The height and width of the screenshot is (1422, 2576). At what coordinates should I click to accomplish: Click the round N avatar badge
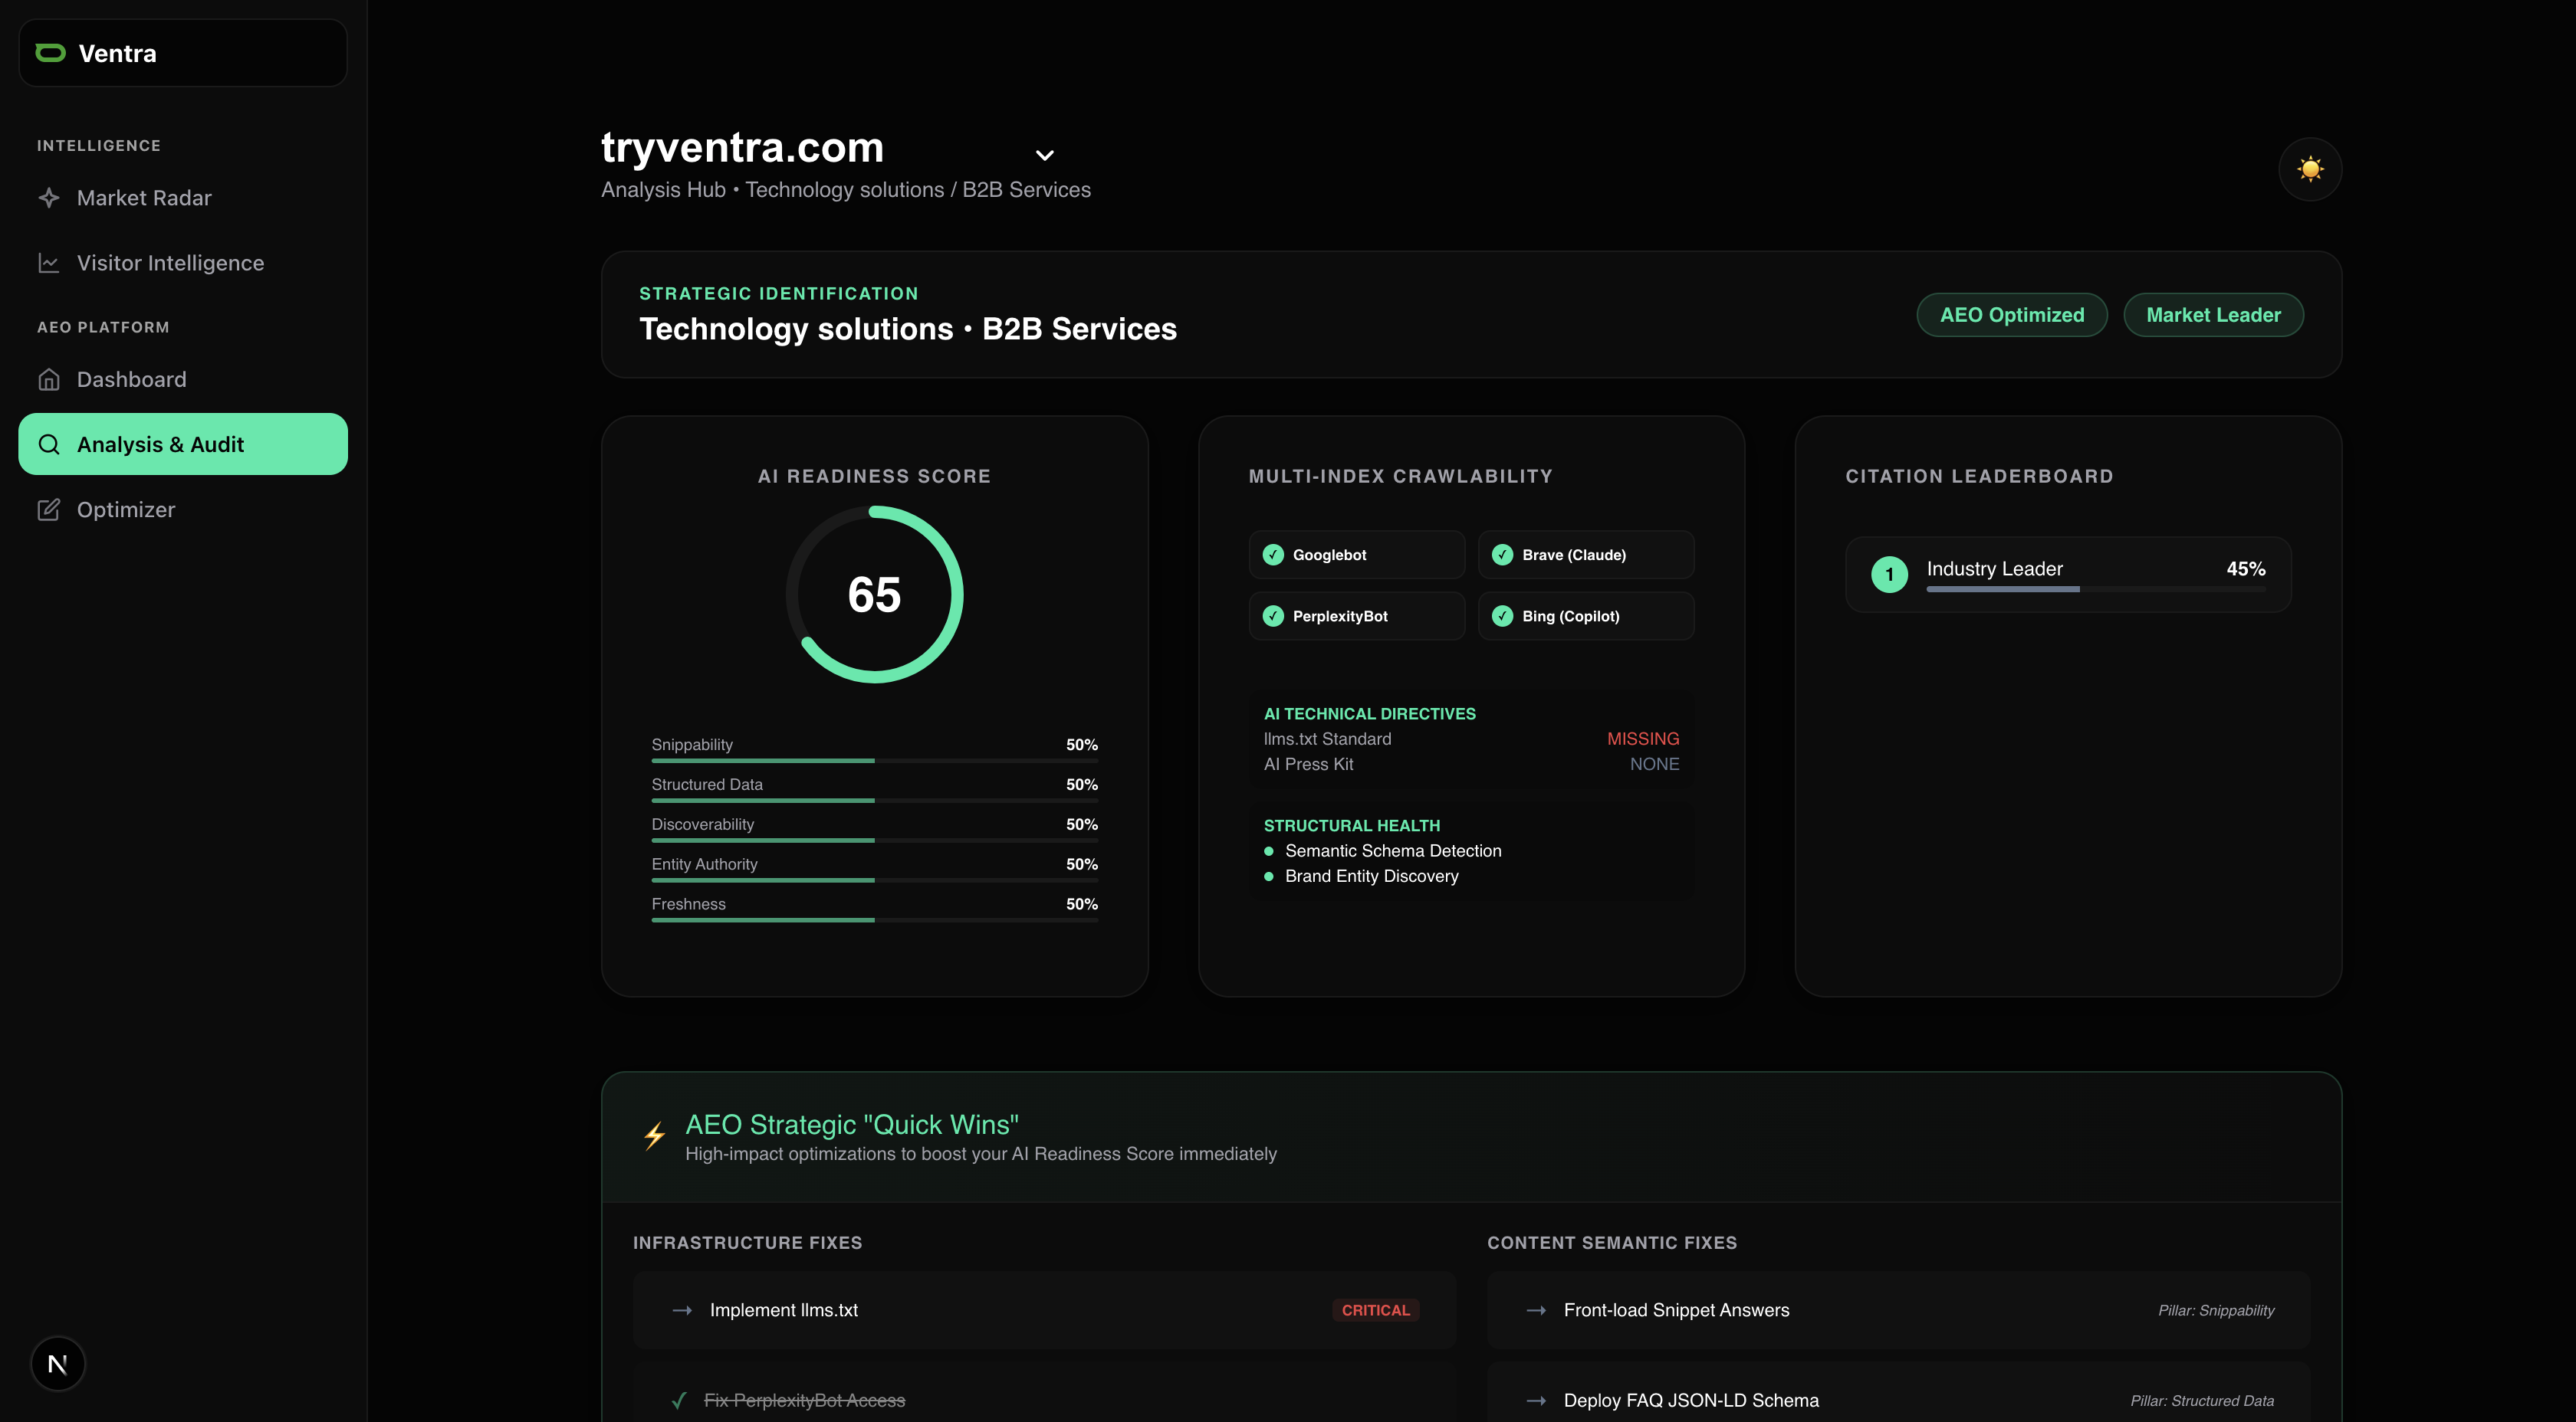pyautogui.click(x=58, y=1363)
